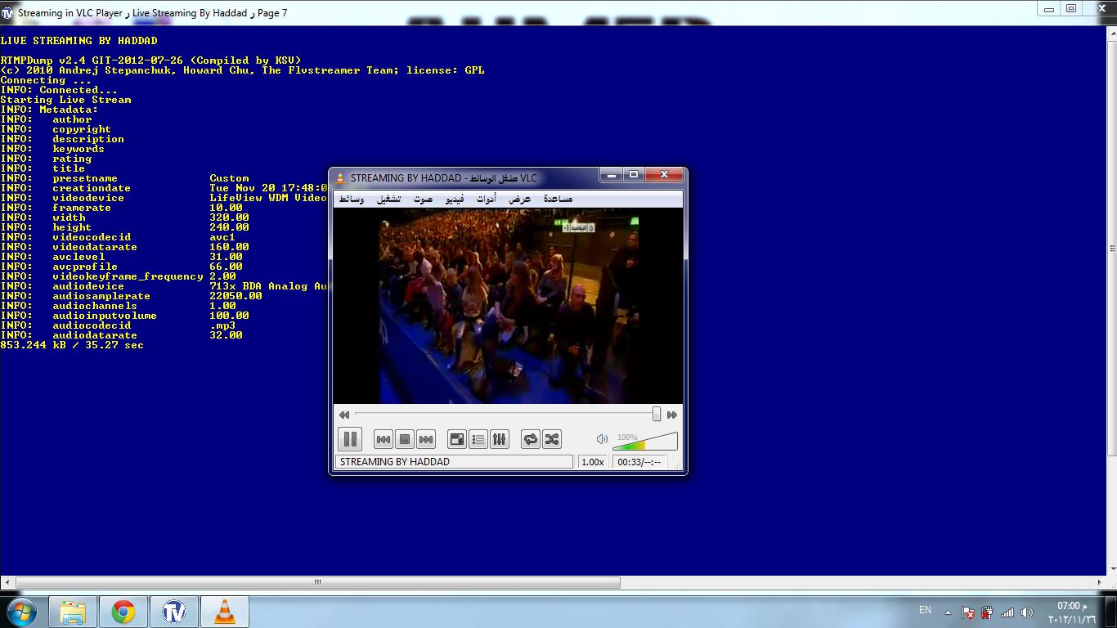Screen dimensions: 1117x628
Task: Stop playback with the stop button
Action: click(x=404, y=439)
